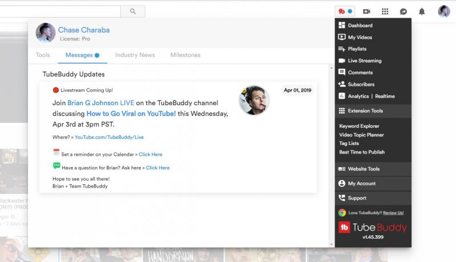Click the YouTube create video camera icon
Viewport: 456px width, 262px height.
click(367, 11)
